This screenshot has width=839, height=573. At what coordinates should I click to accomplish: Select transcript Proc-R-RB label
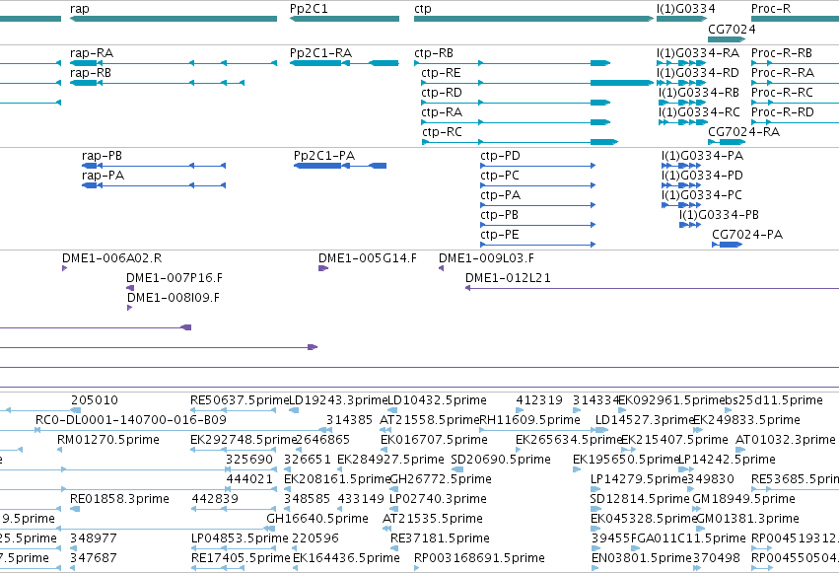click(782, 53)
